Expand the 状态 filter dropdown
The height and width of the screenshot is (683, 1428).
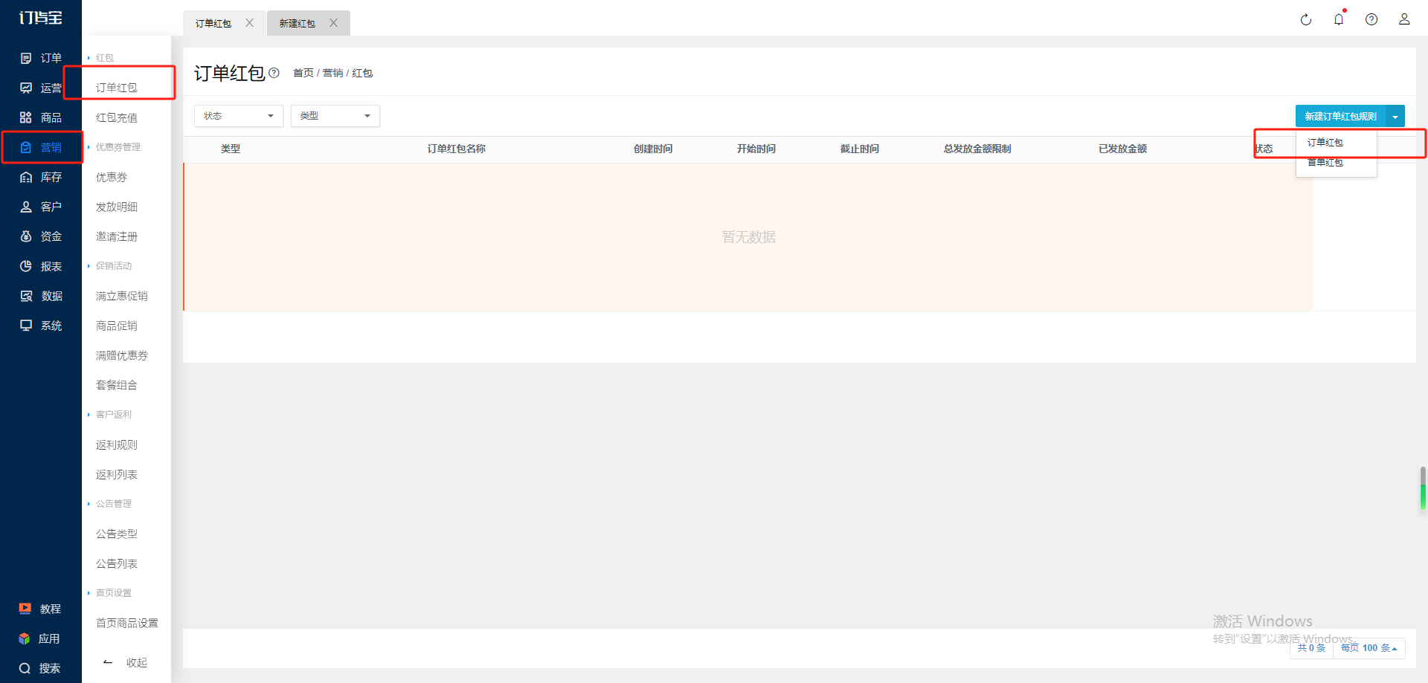[x=238, y=116]
